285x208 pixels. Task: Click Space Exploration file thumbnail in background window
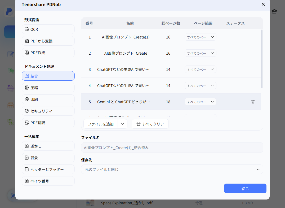click(90, 203)
